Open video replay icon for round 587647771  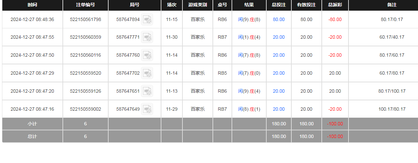(x=147, y=37)
